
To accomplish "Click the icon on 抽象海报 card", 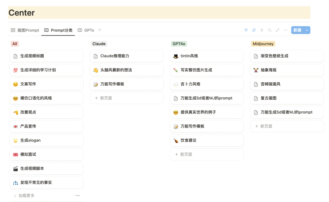I will [x=256, y=70].
